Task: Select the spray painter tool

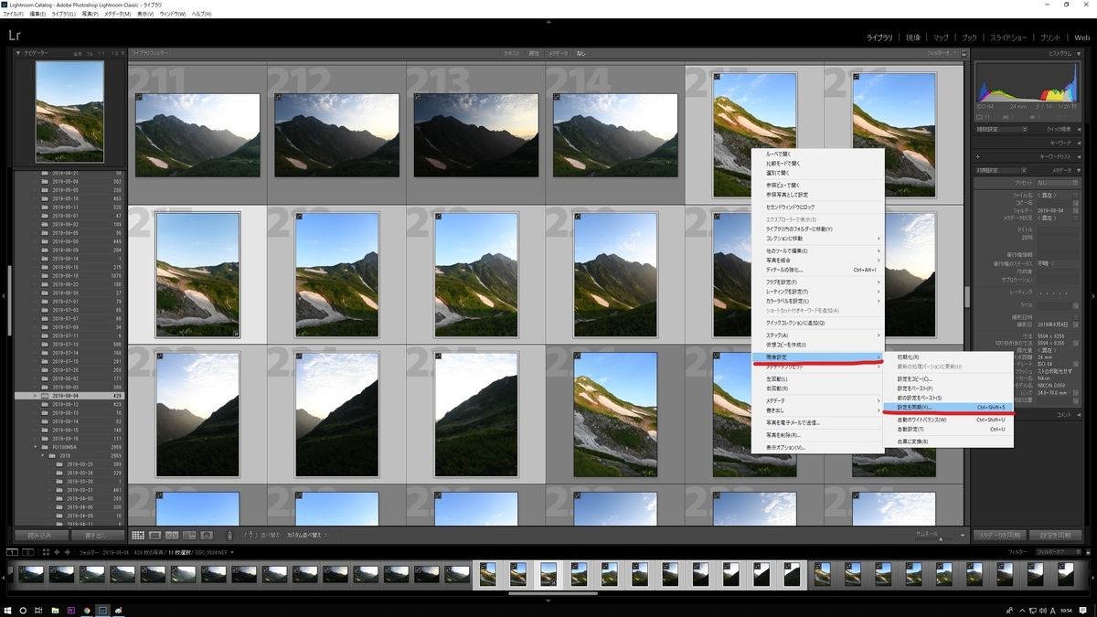Action: 229,535
